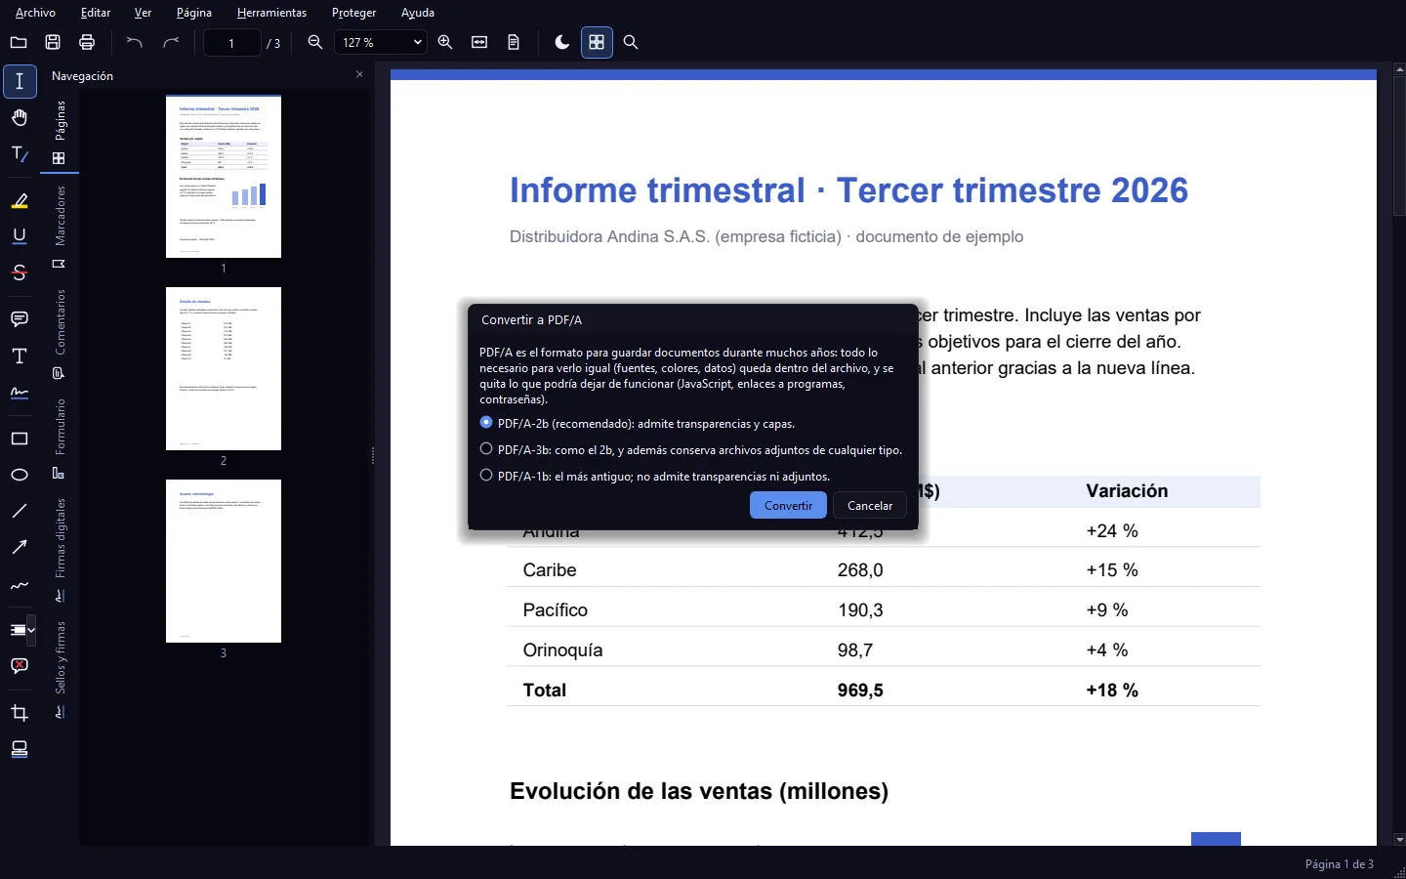Zoom in with the plus magnifier
Screen dimensions: 1406x879
click(445, 42)
